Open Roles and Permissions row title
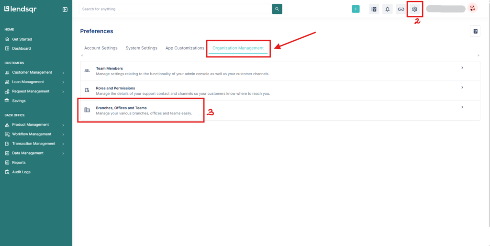Viewport: 490px width, 246px height. (115, 88)
